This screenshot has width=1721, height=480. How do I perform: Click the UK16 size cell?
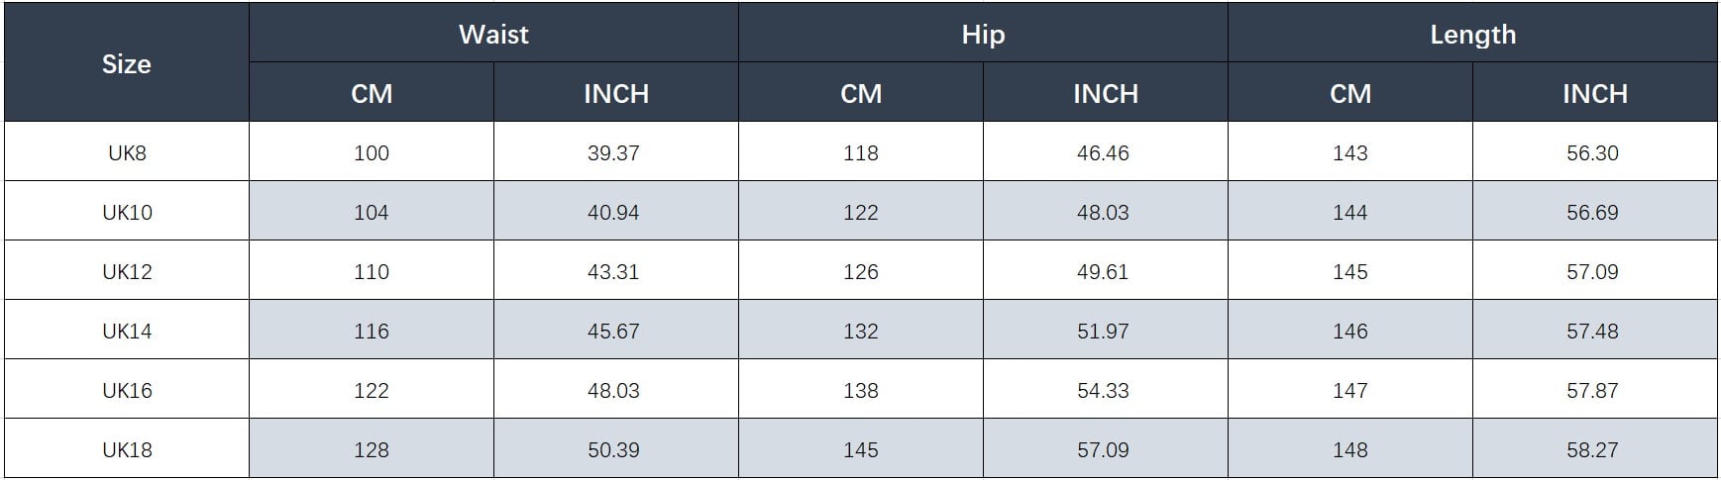(127, 391)
